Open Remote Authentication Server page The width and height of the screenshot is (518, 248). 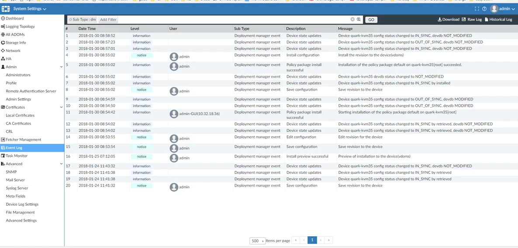(x=32, y=91)
